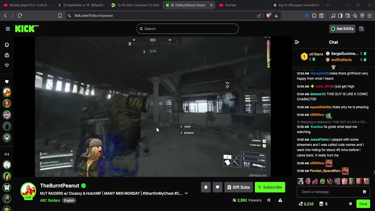Click username John_Wolf in chat

click(324, 86)
